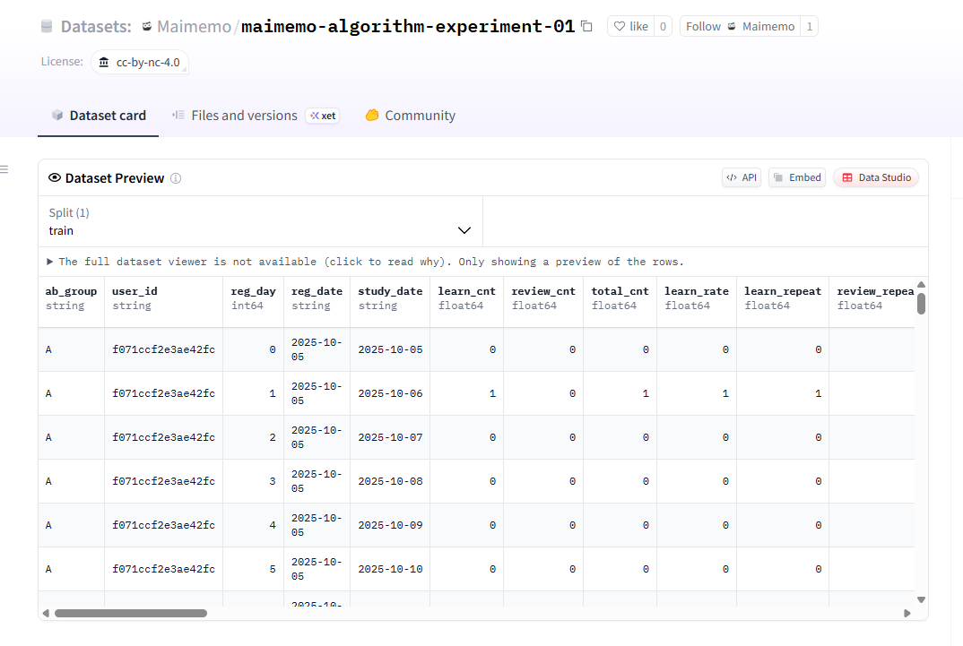This screenshot has width=963, height=646.
Task: Click the heart like button
Action: (x=630, y=27)
